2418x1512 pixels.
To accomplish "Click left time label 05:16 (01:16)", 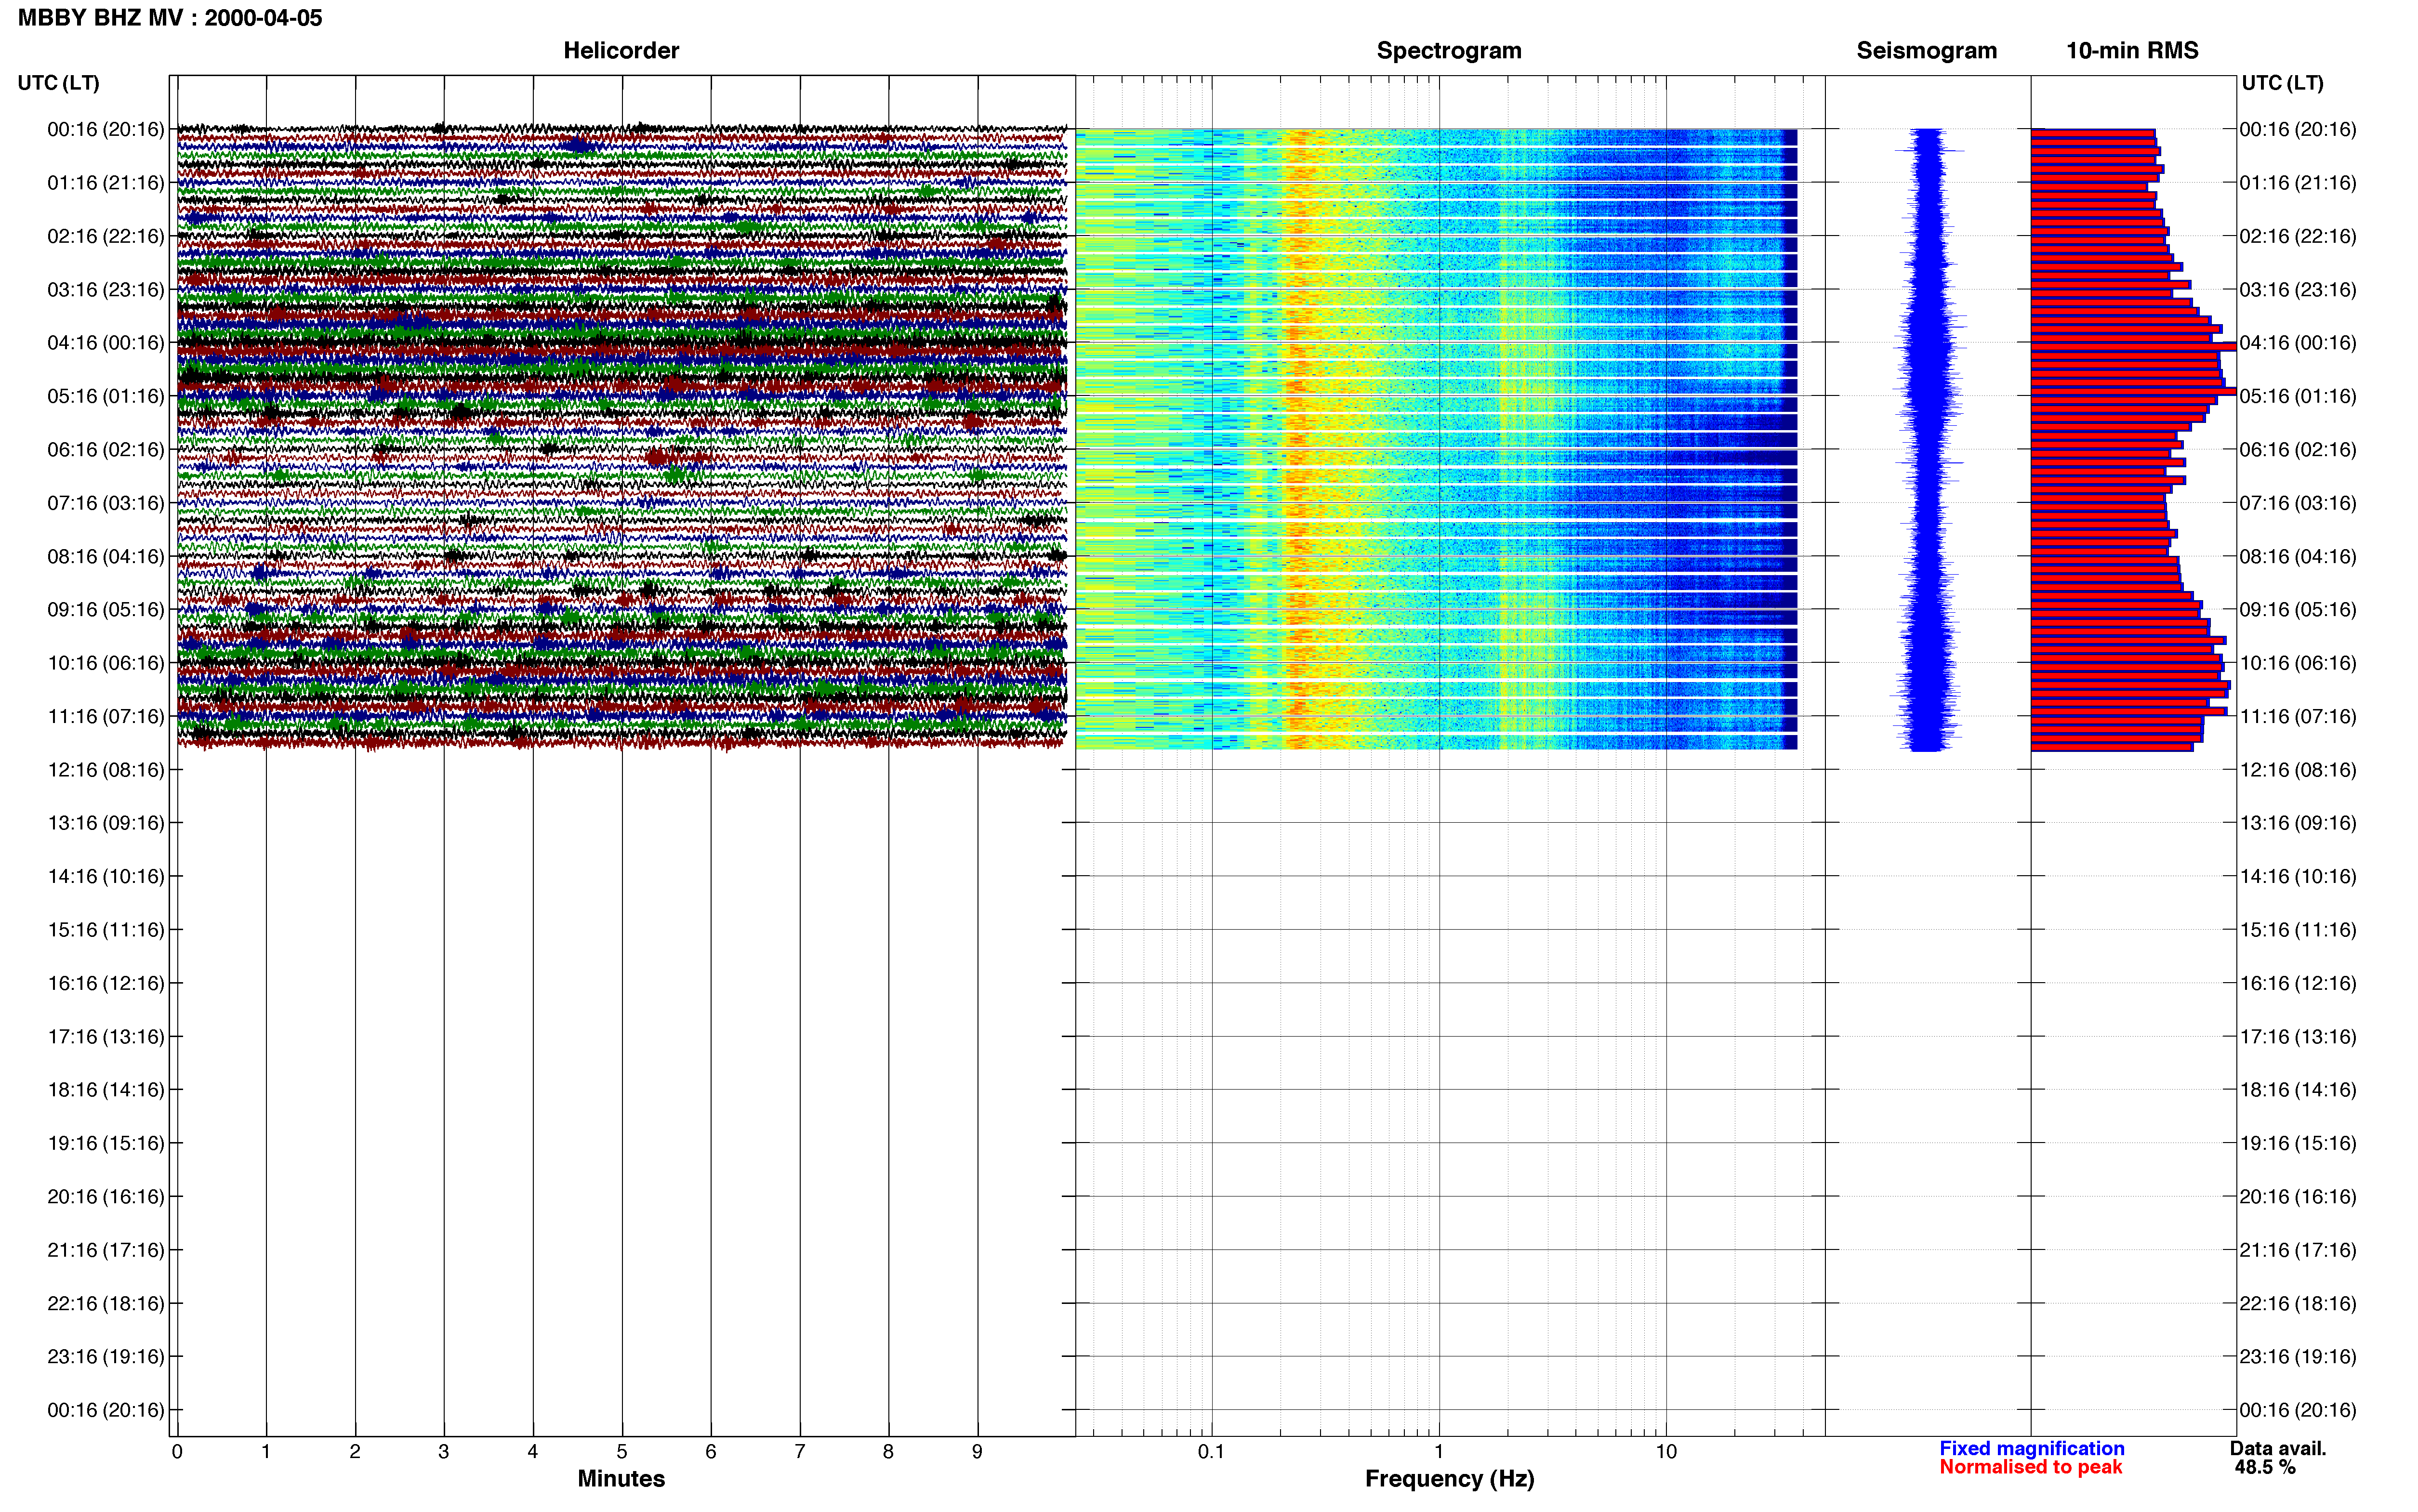I will pyautogui.click(x=106, y=396).
